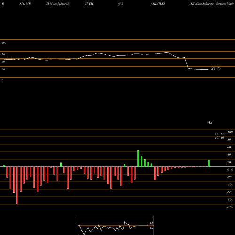
Task: Click the MR axis label -80
Action: pos(229,200)
